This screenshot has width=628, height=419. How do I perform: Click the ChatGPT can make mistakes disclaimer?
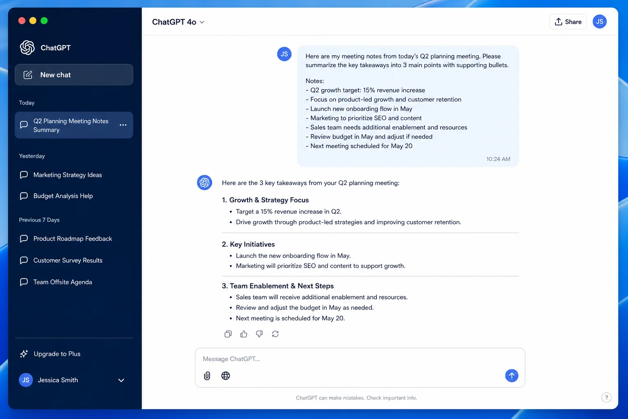(357, 398)
